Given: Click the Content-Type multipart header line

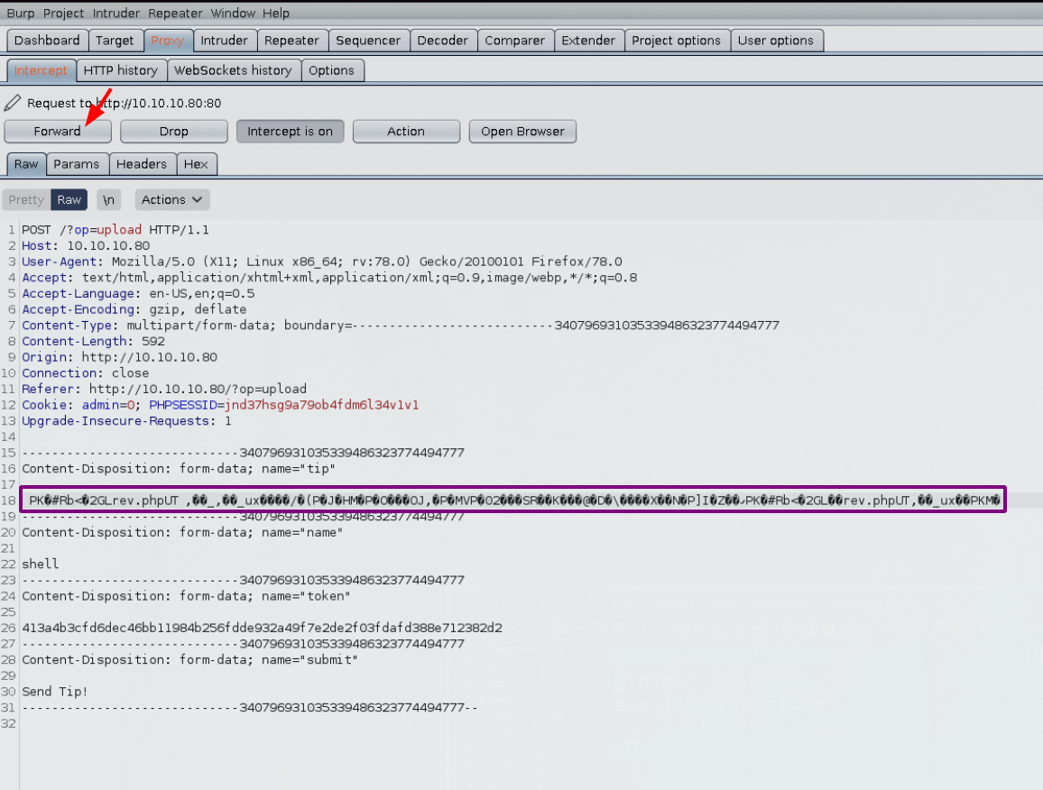Looking at the screenshot, I should coord(401,326).
